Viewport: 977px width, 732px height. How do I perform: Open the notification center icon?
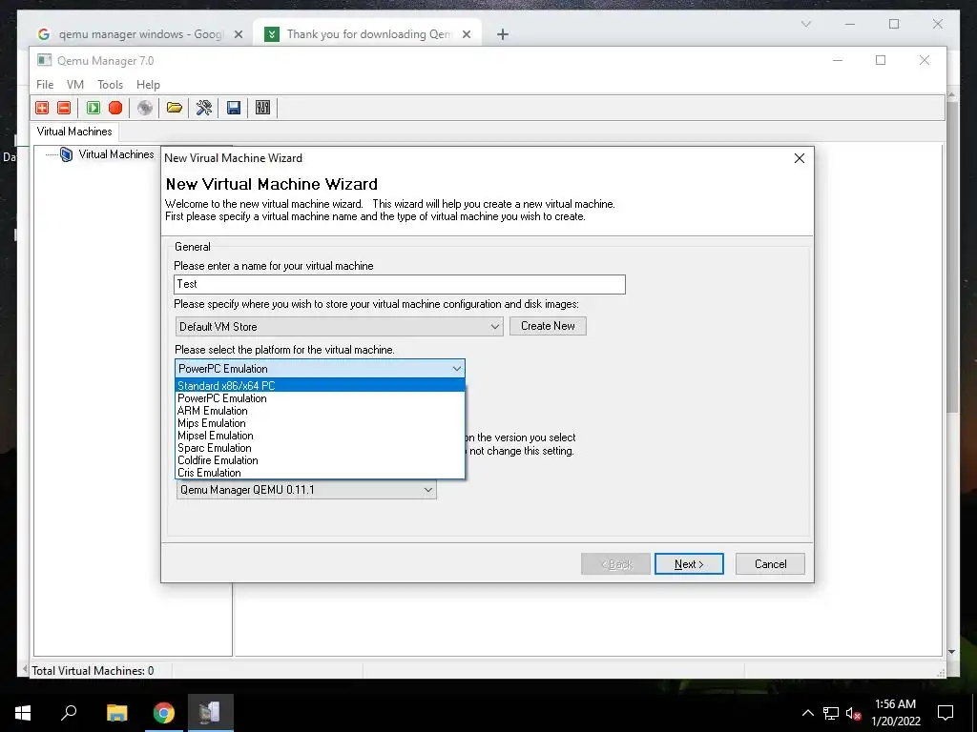(x=946, y=713)
